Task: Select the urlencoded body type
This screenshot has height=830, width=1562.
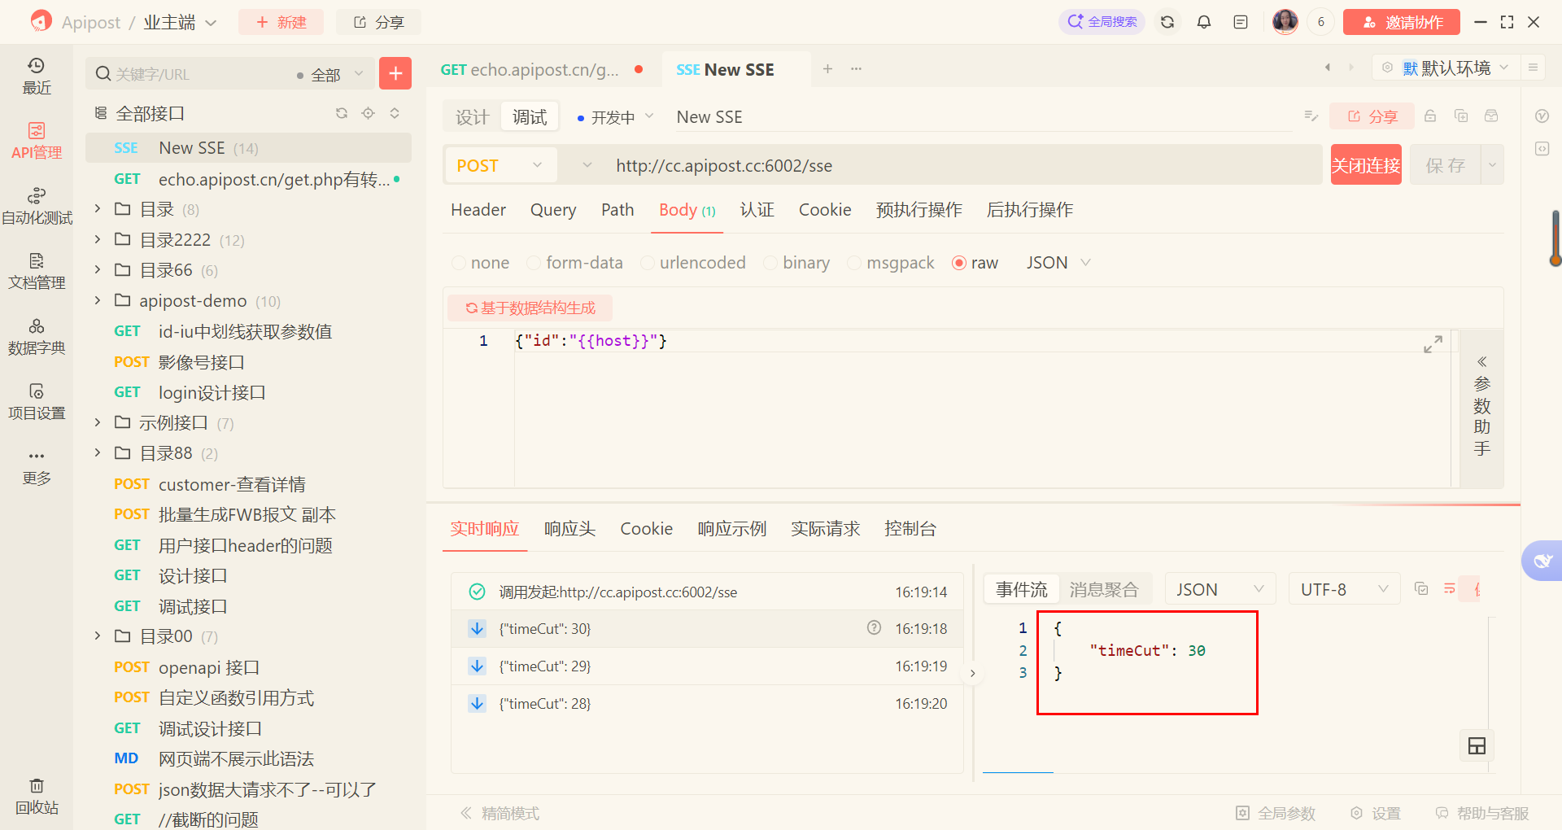Action: tap(693, 263)
